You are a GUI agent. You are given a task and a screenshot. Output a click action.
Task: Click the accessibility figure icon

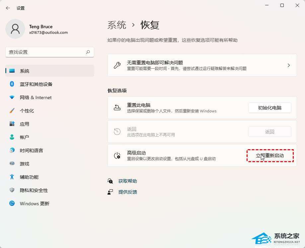(x=12, y=177)
